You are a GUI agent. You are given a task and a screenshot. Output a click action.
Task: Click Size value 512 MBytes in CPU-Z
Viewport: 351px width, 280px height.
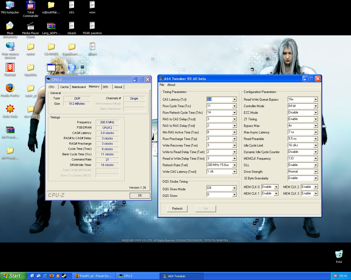coord(77,104)
